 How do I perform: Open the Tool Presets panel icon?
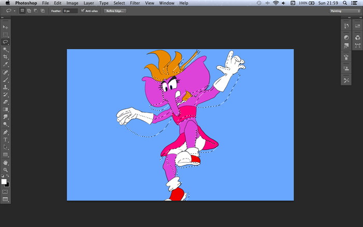[346, 79]
